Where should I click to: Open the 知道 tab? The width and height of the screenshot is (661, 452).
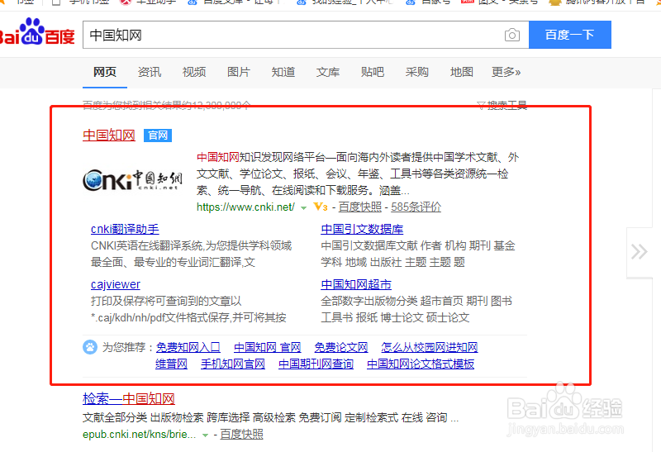(x=283, y=72)
